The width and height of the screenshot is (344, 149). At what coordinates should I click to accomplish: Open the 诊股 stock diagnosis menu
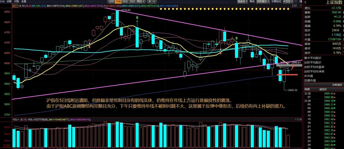(9, 1)
